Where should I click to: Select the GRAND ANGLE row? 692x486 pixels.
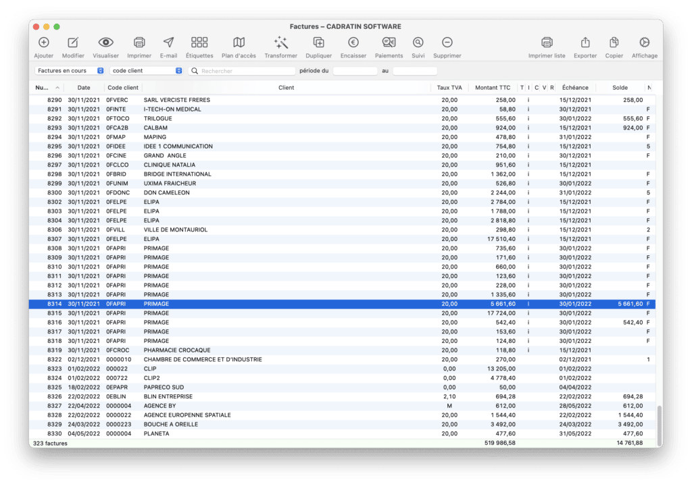(x=342, y=156)
